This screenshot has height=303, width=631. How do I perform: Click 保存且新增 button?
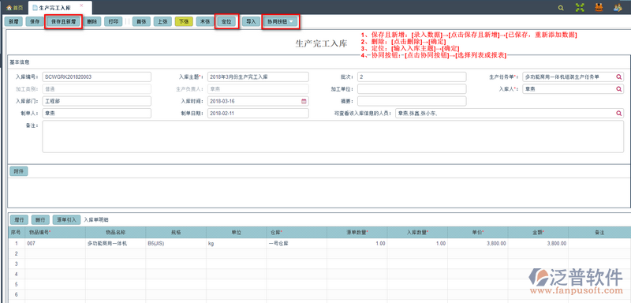64,22
